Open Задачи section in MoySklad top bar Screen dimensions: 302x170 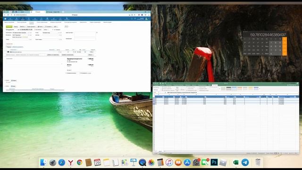[x=60, y=19]
